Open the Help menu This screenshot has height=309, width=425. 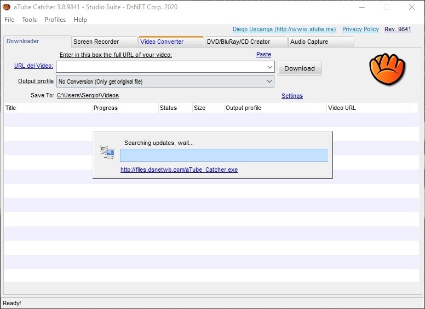(80, 20)
